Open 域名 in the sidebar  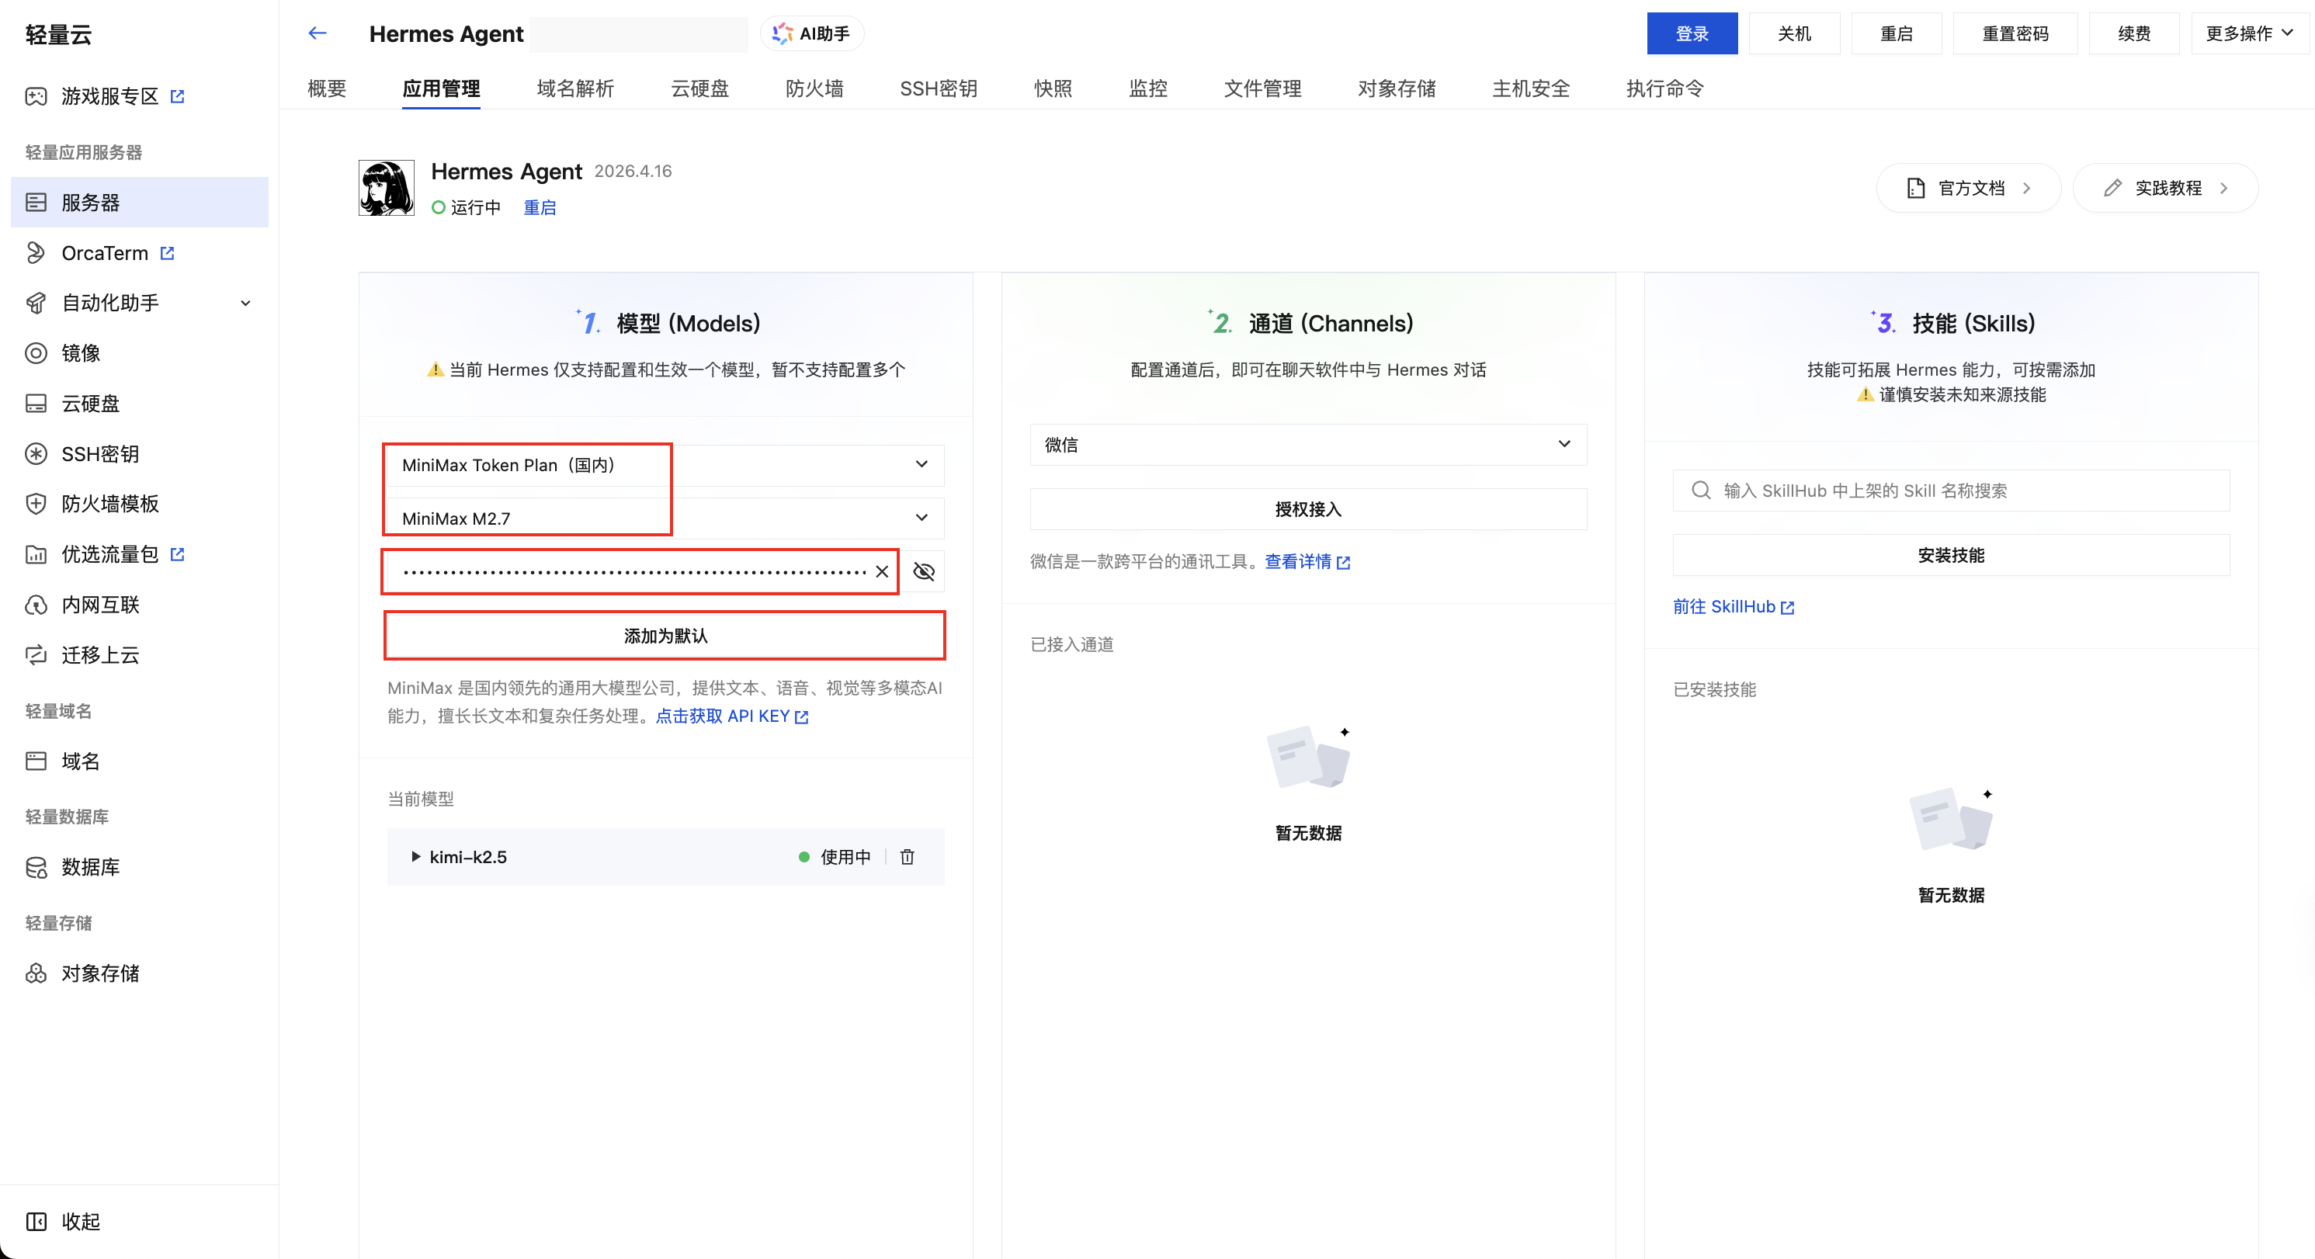(x=80, y=761)
